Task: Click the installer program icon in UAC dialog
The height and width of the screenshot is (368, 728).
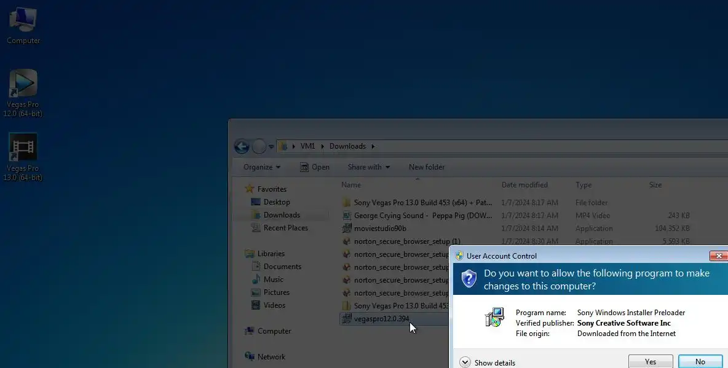Action: coord(494,318)
